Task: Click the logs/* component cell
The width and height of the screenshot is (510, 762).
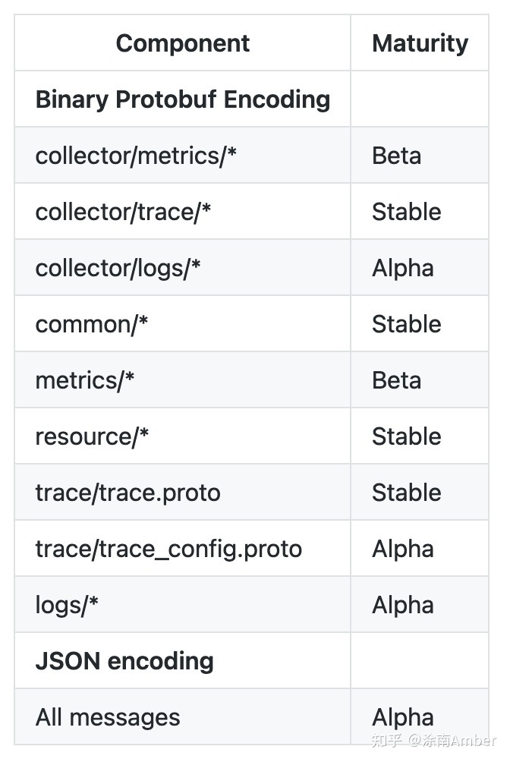Action: point(68,605)
